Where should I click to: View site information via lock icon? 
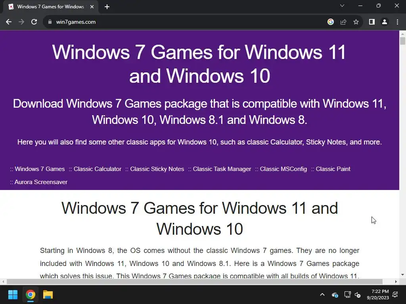pos(50,22)
